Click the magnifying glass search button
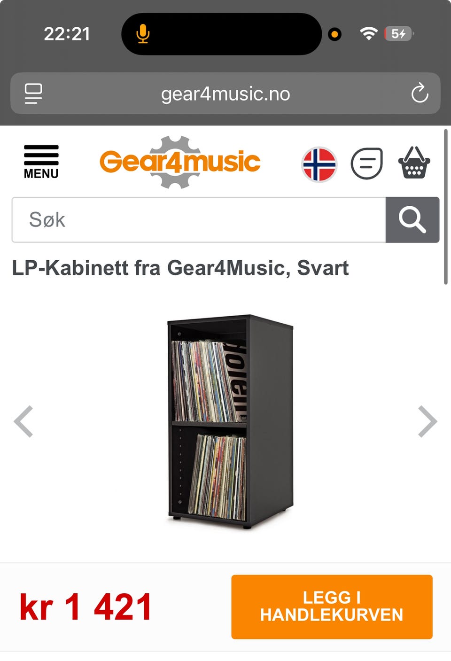Screen dimensions: 451x661 [412, 220]
